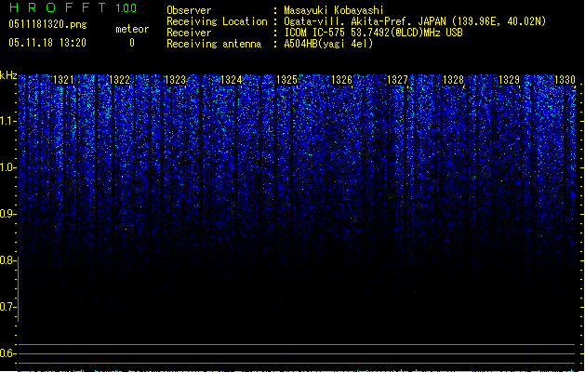Viewport: 585px width, 372px height.
Task: Click the 1323 time marker
Action: (x=175, y=80)
